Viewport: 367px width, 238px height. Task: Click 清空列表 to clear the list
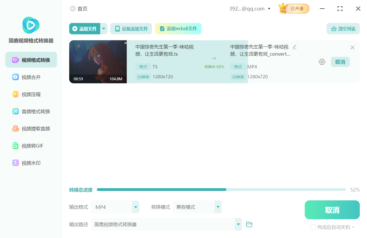[x=343, y=29]
